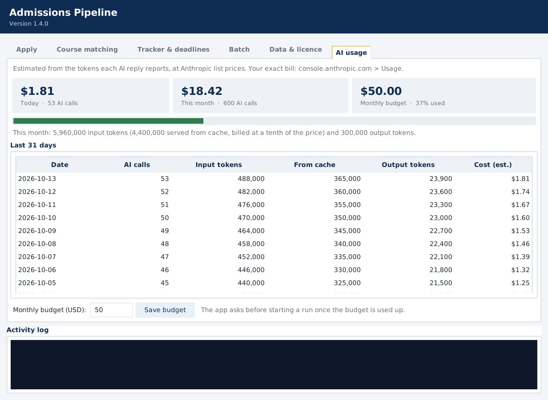
Task: Click the Admissions Pipeline app title
Action: tap(63, 13)
